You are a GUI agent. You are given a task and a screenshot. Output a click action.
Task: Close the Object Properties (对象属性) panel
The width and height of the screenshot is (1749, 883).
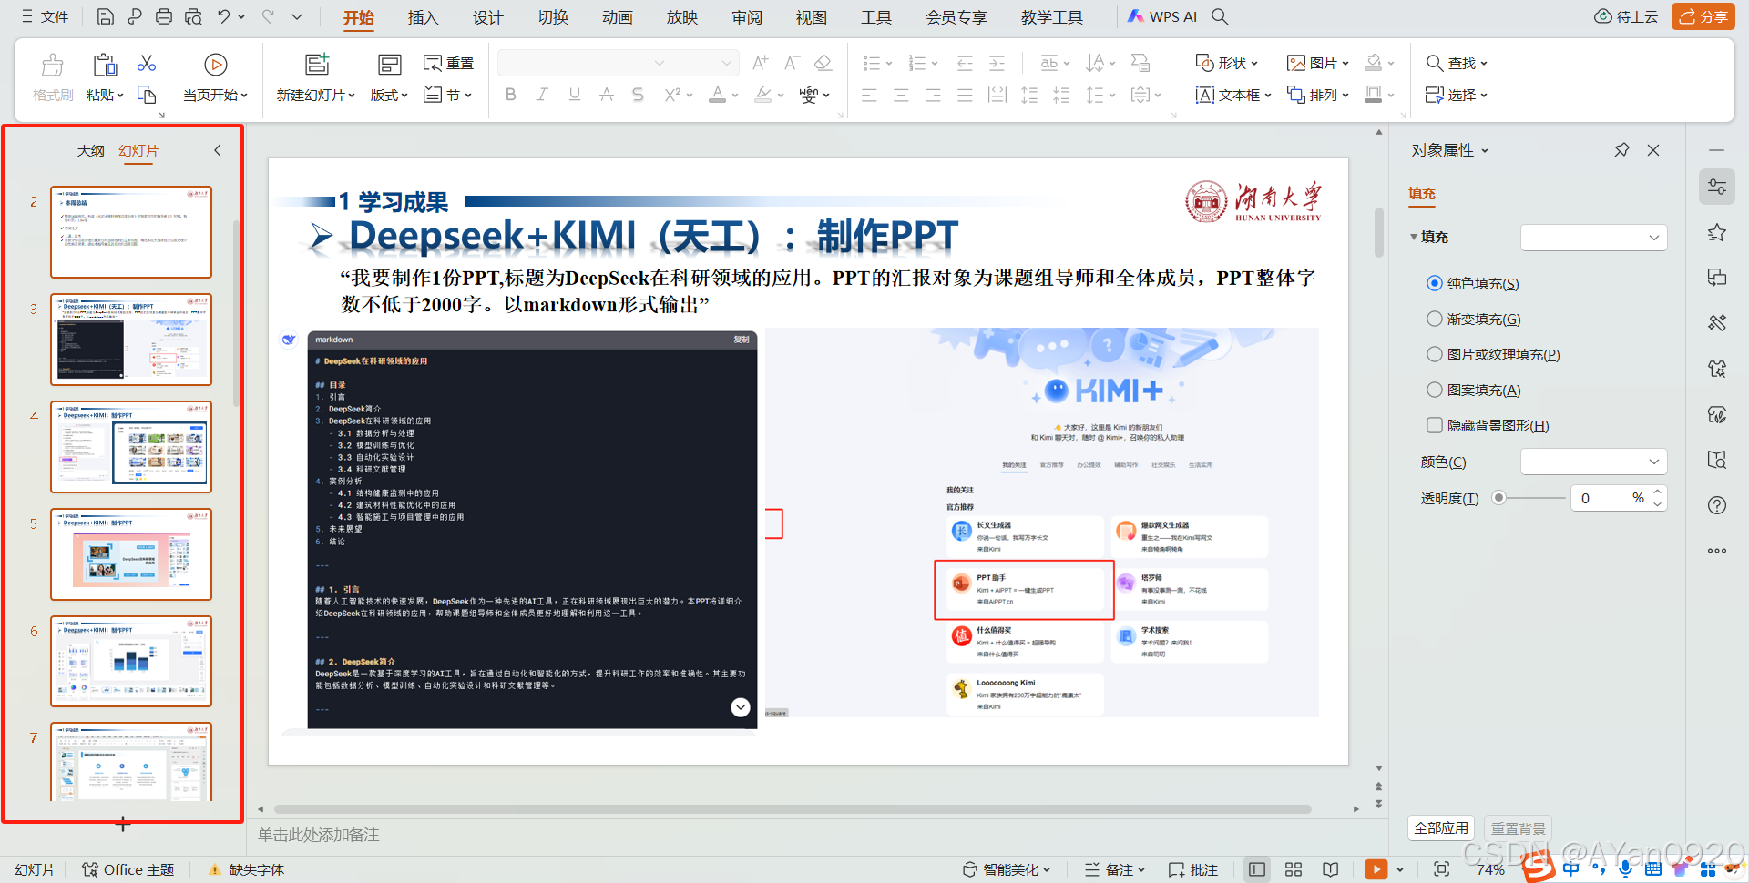1653,150
